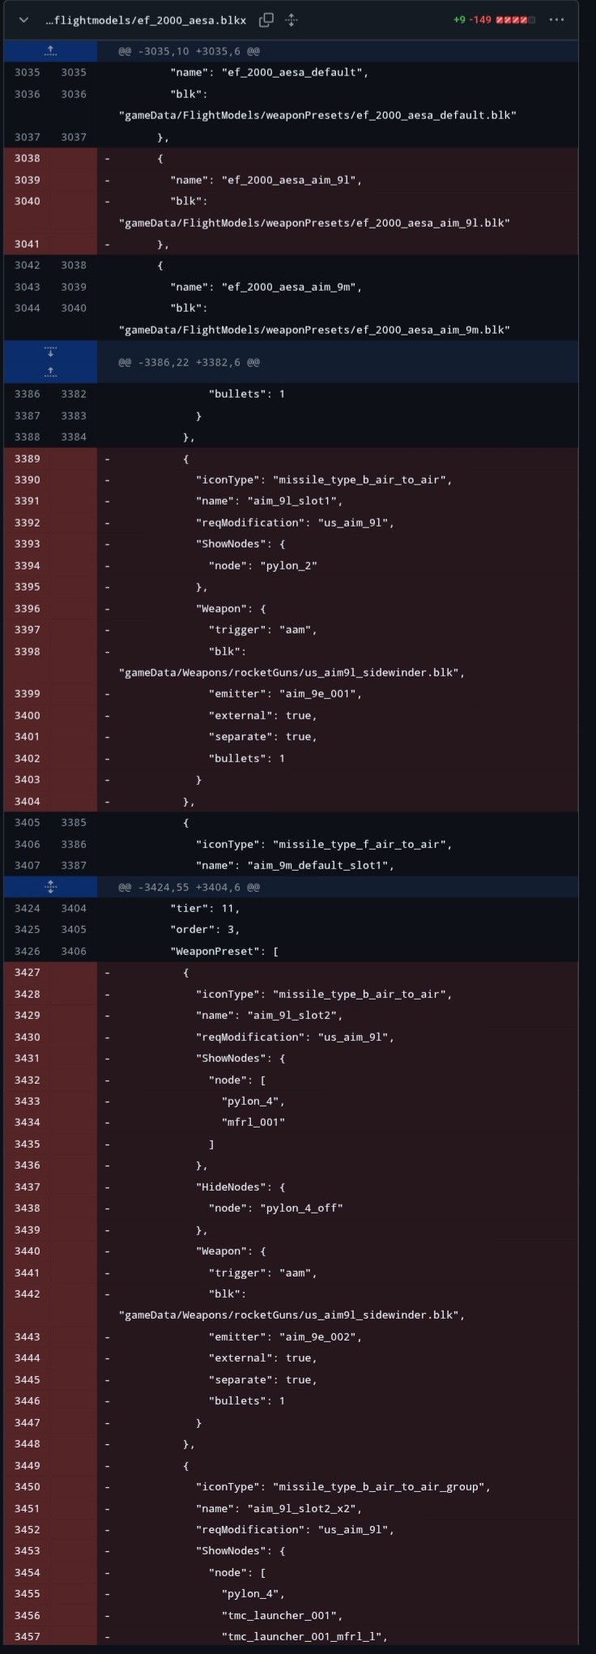The image size is (596, 1654).
Task: Click expand-down arrow beside the -3386,22 hunk
Action: pyautogui.click(x=50, y=352)
